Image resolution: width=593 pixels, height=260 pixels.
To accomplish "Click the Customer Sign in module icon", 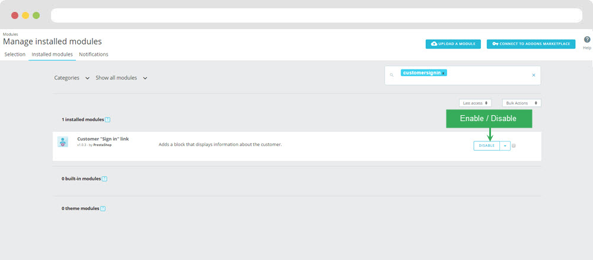I will (62, 142).
